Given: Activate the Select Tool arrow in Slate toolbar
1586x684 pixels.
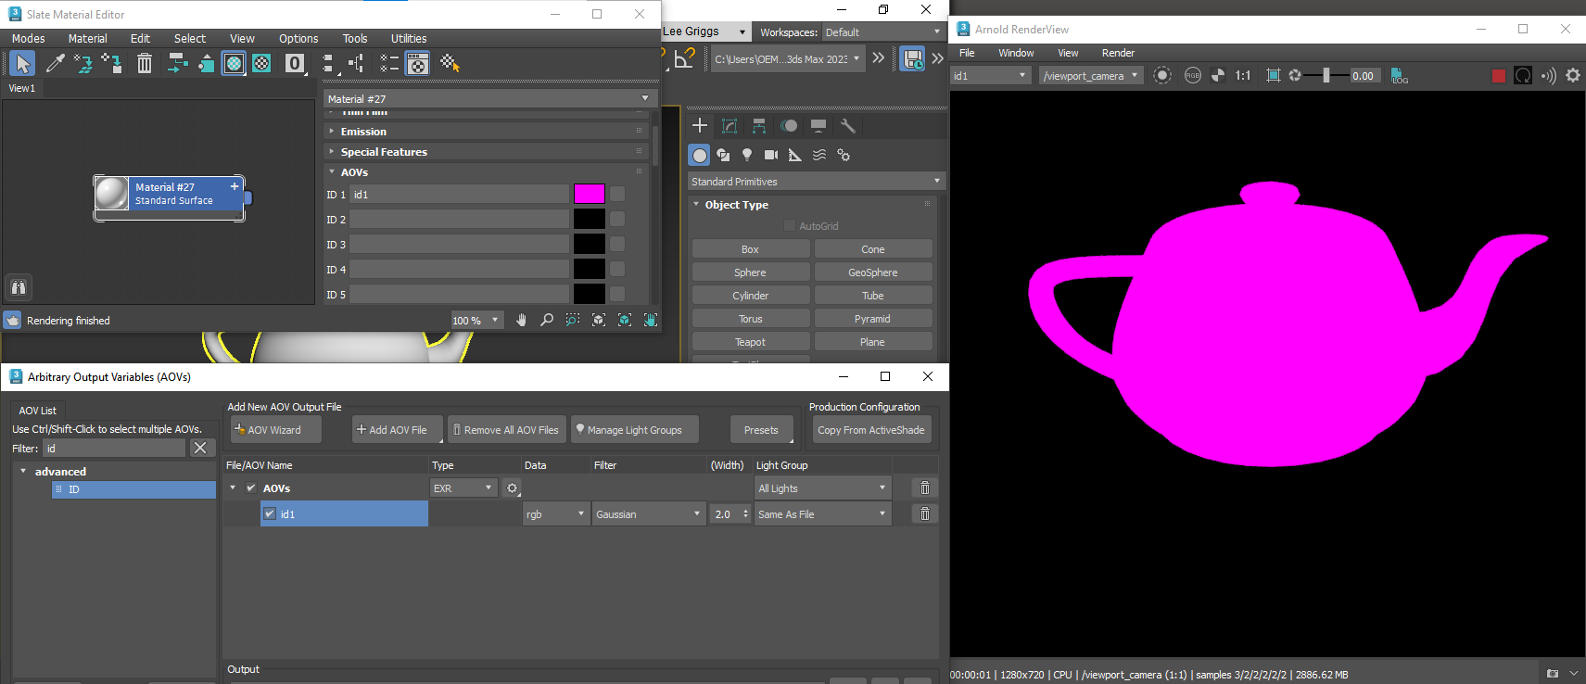Looking at the screenshot, I should point(22,63).
